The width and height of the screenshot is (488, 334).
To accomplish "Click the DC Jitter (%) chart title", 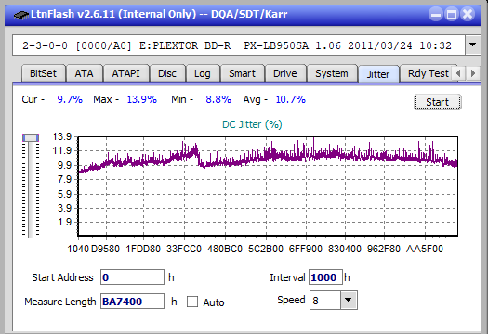I will (x=252, y=124).
